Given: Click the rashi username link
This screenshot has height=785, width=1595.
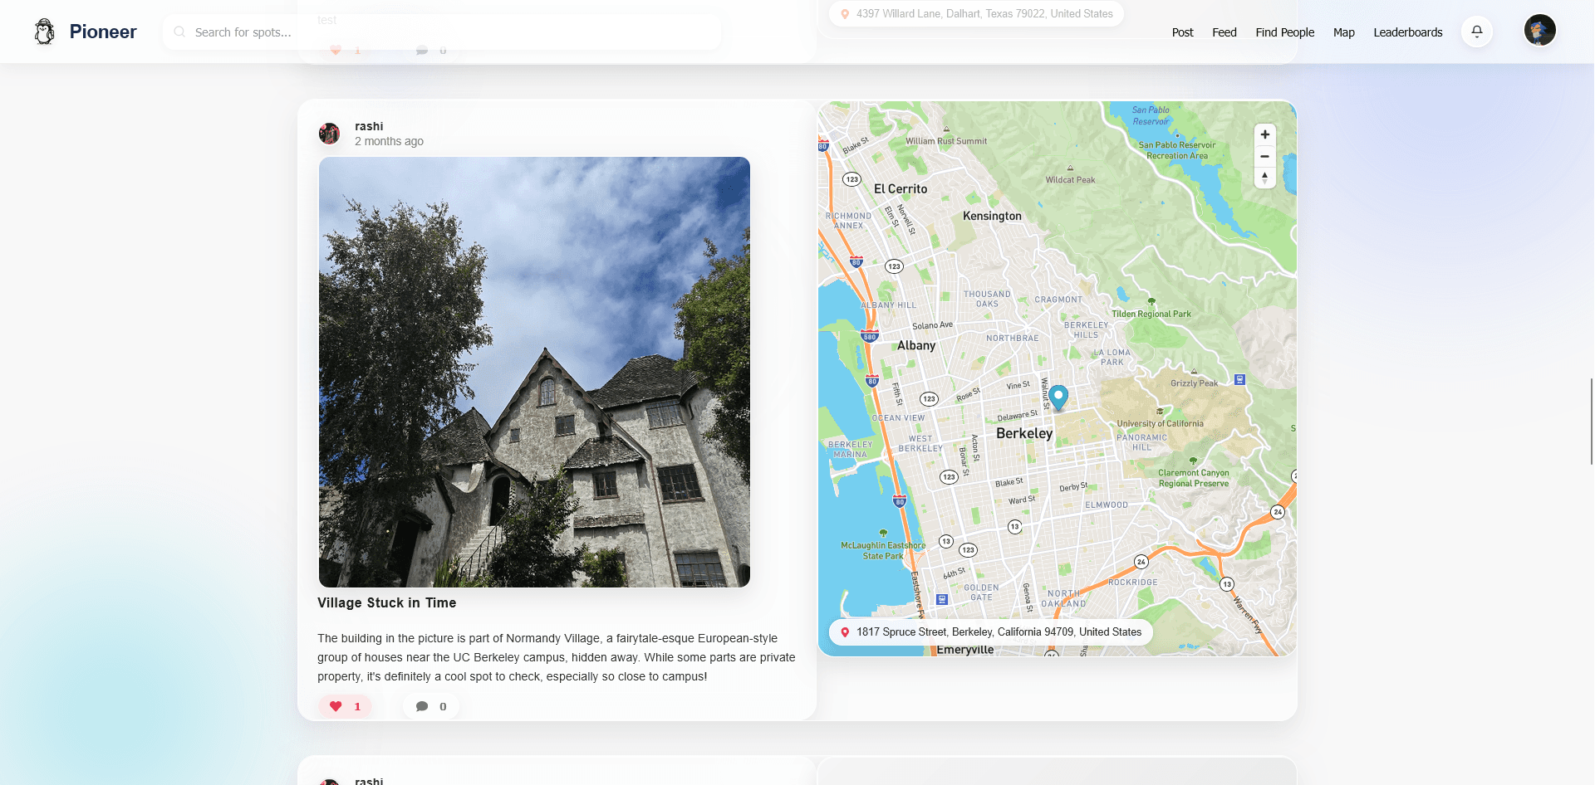Looking at the screenshot, I should pyautogui.click(x=369, y=126).
